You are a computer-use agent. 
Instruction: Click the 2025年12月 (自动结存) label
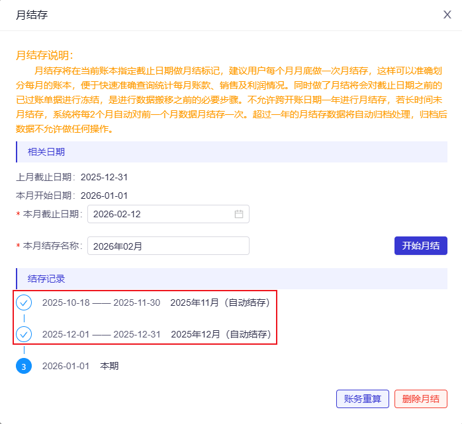[221, 334]
